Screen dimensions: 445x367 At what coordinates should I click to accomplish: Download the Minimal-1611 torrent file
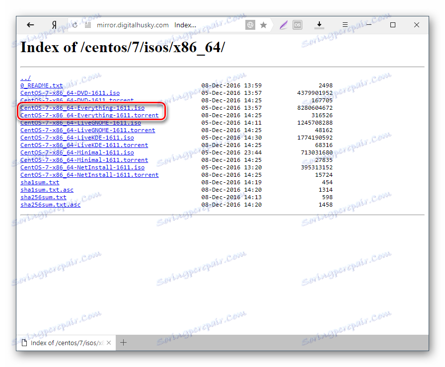tap(83, 159)
